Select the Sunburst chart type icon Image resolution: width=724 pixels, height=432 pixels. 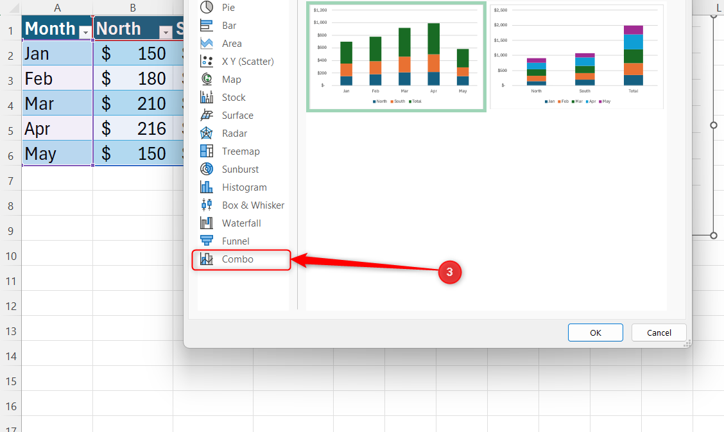point(207,169)
